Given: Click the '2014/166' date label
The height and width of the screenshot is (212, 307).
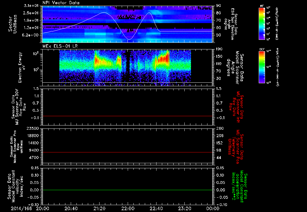Looking at the screenshot, I should click(21, 208).
